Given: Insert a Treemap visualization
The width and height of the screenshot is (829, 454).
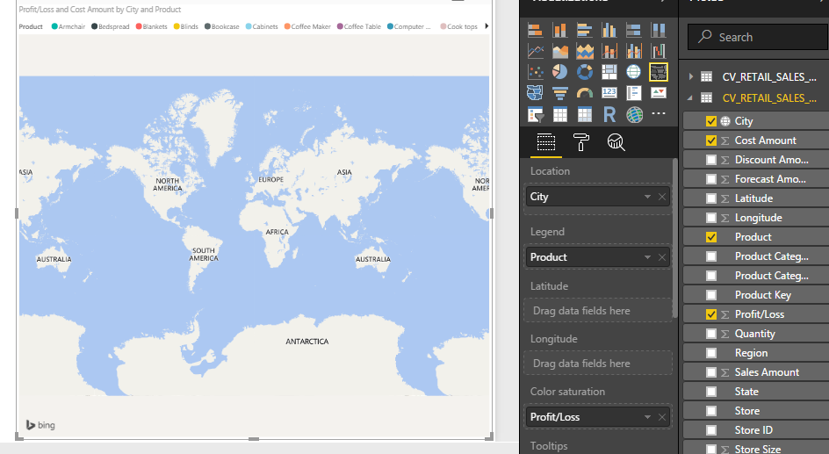Looking at the screenshot, I should tap(609, 72).
